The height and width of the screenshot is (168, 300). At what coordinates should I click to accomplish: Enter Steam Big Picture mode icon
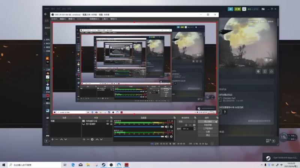263,9
